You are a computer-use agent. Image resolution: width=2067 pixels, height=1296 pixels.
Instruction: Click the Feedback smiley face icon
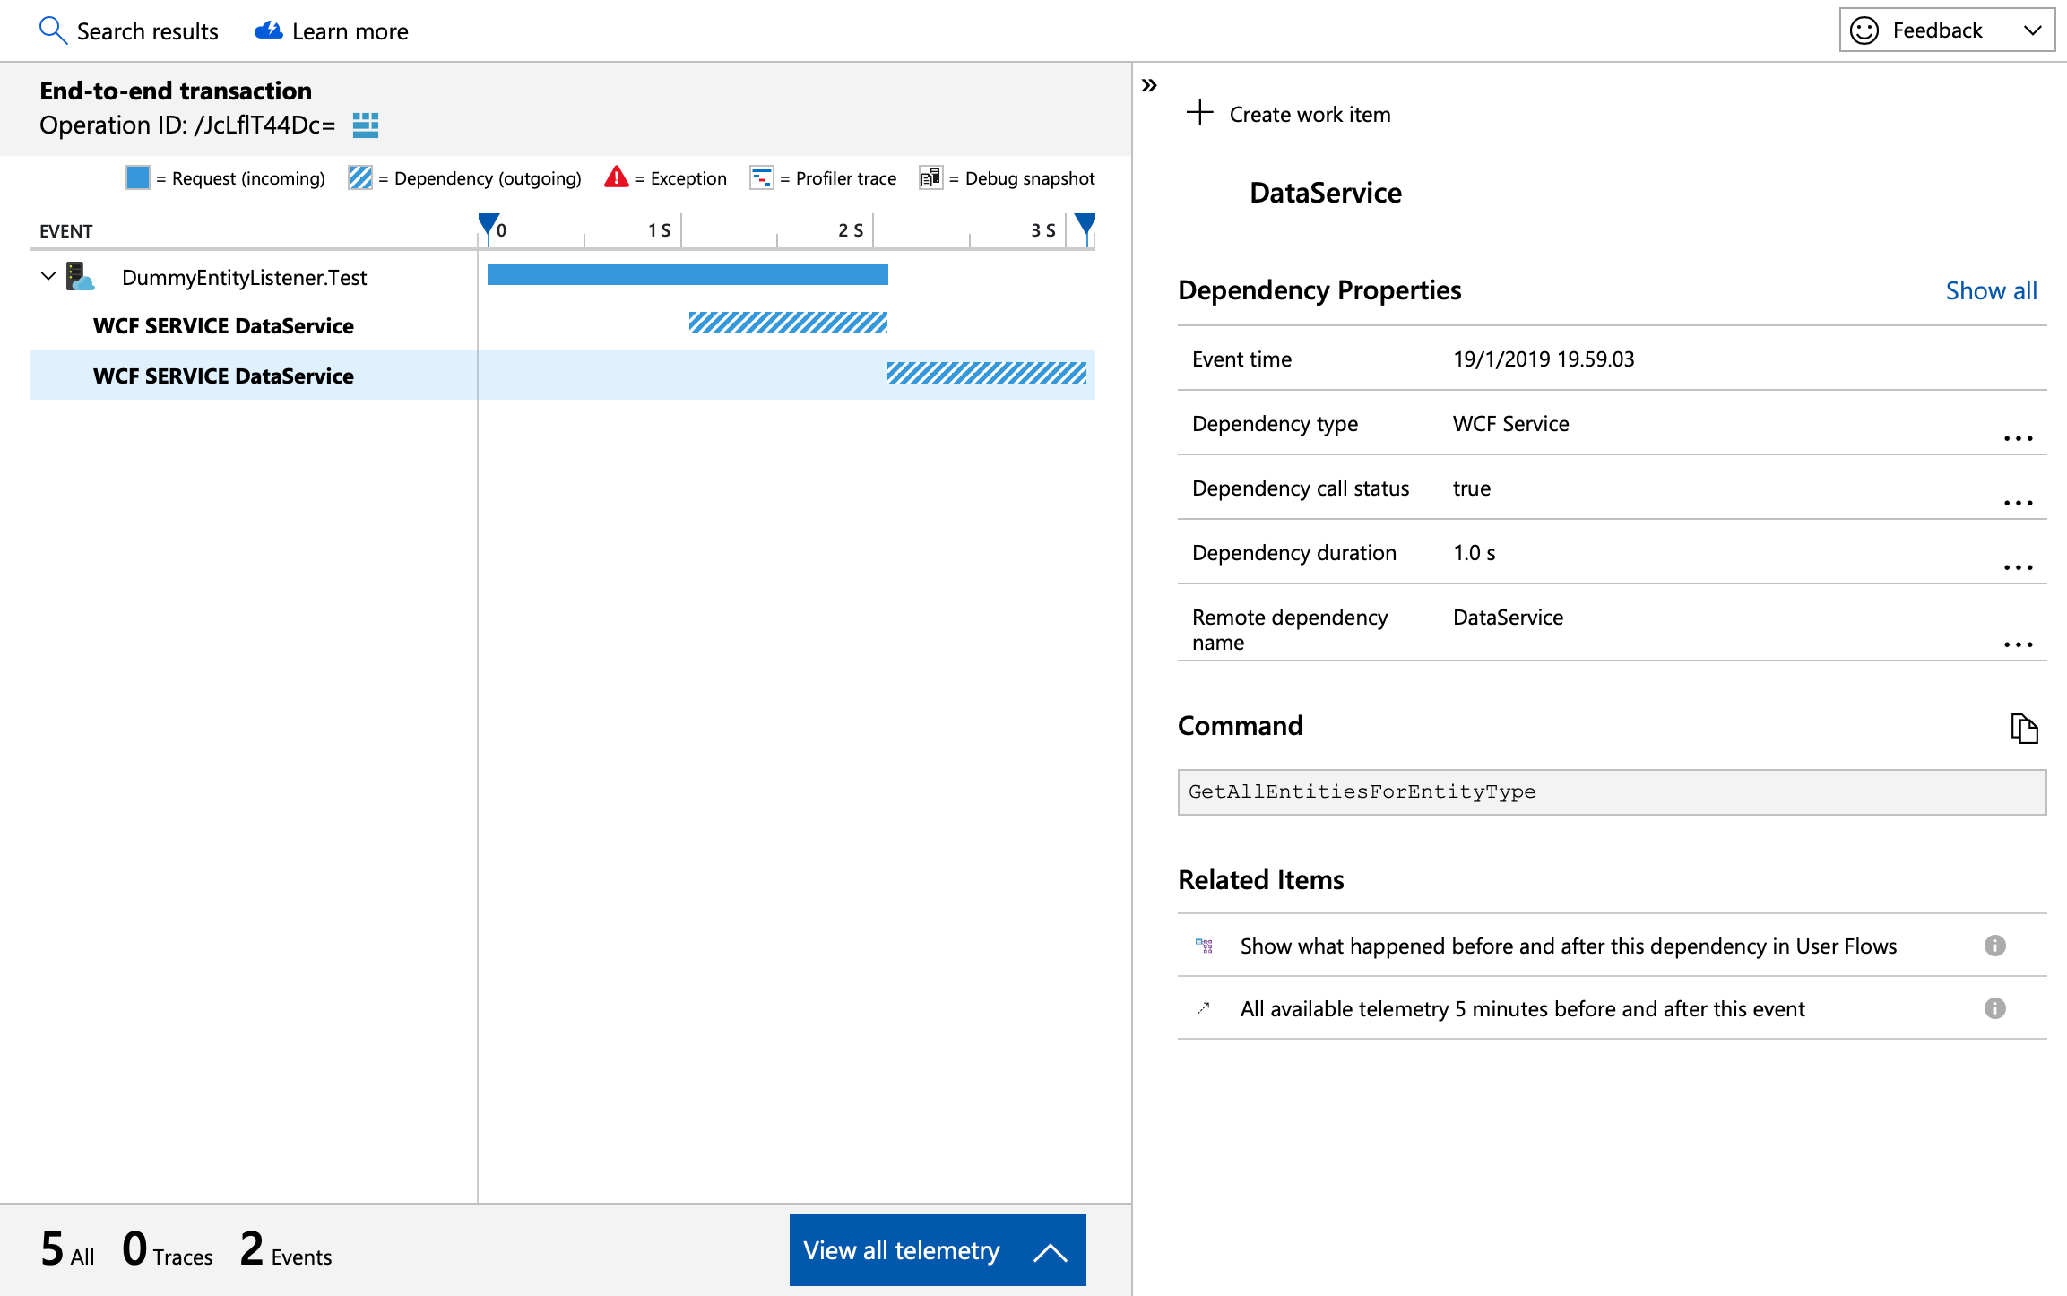[x=1864, y=30]
